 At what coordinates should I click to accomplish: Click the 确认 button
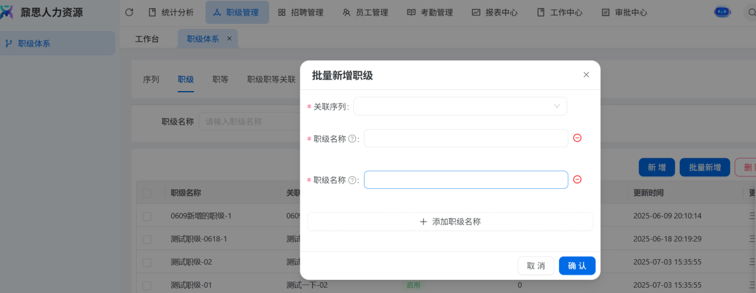(576, 266)
